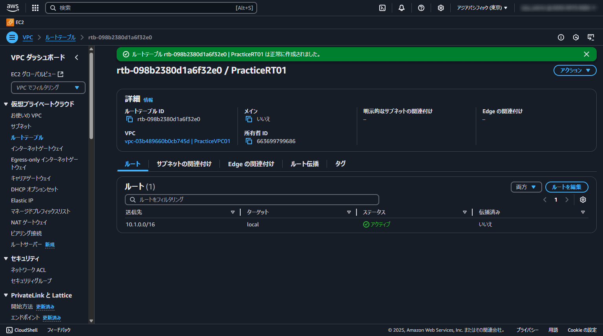Launch CloudShell from the top bar icon
Image resolution: width=603 pixels, height=336 pixels.
pos(382,8)
